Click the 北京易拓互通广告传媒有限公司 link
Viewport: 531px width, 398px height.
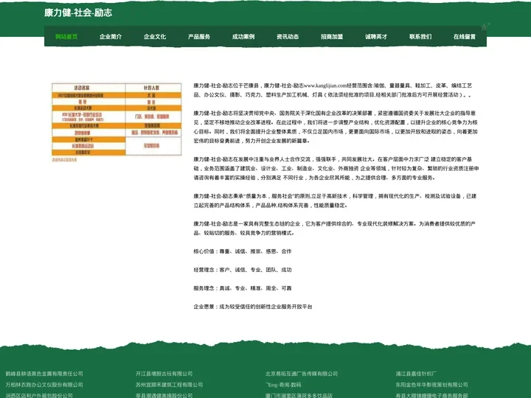(x=301, y=374)
